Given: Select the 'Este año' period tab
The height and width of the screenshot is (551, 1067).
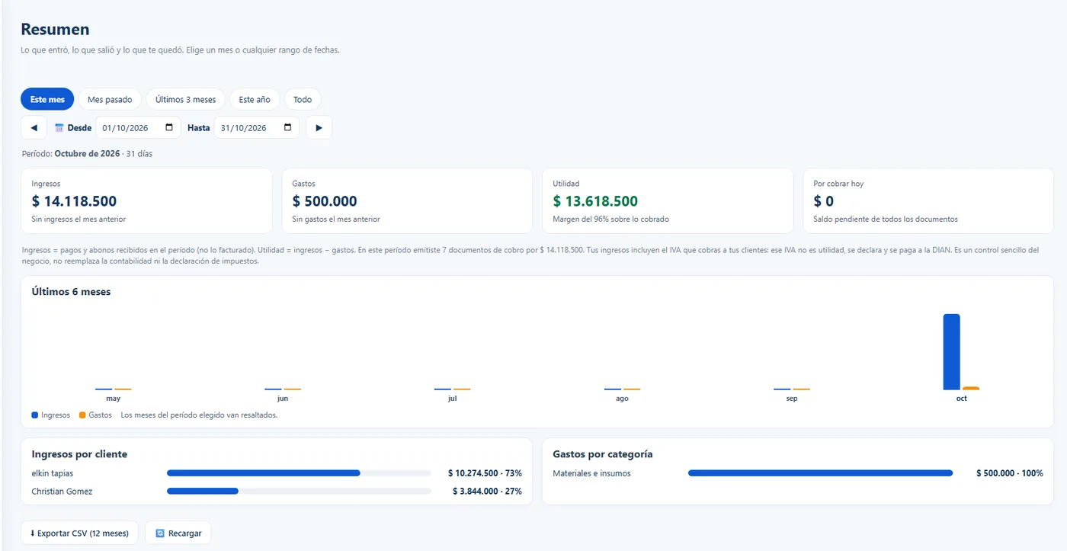Looking at the screenshot, I should [x=255, y=99].
